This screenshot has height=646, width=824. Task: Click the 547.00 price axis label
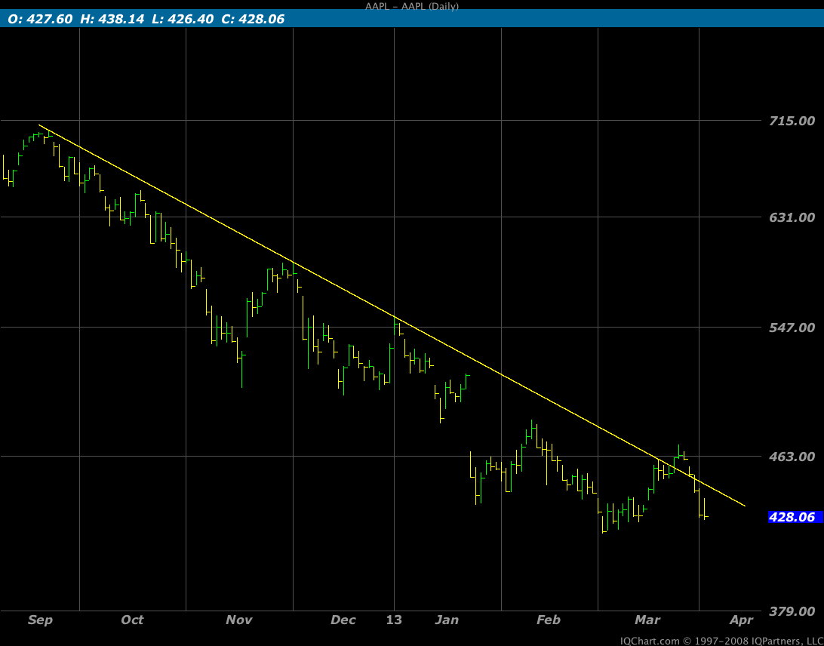coord(792,328)
